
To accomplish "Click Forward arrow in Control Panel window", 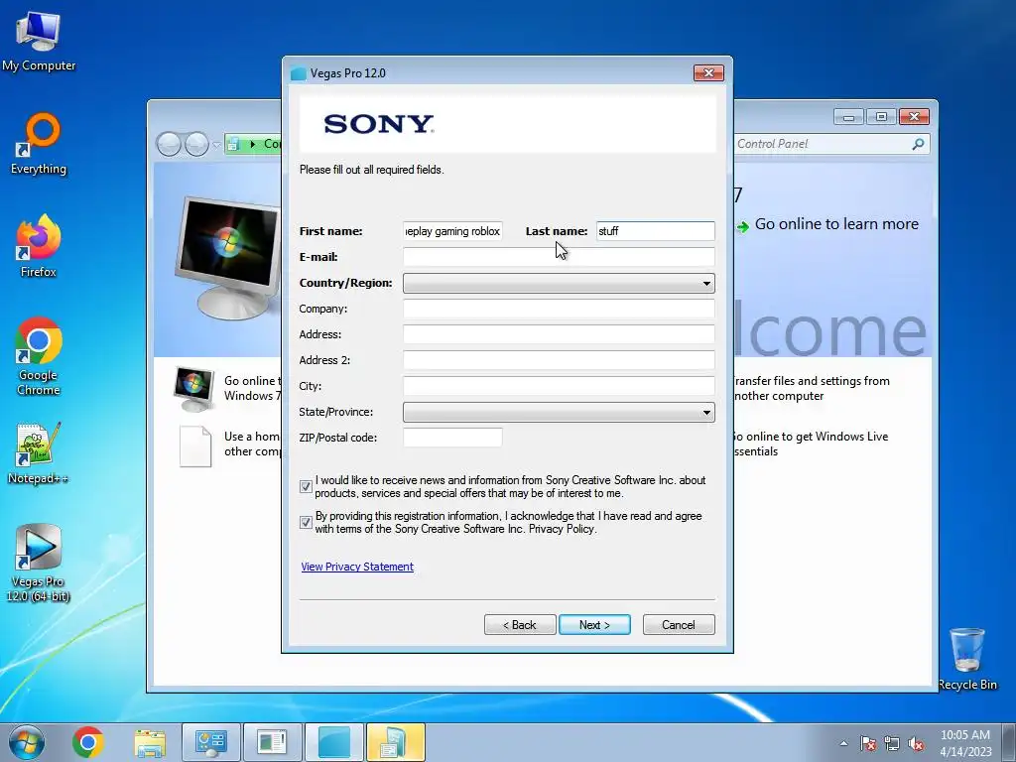I will tap(196, 144).
